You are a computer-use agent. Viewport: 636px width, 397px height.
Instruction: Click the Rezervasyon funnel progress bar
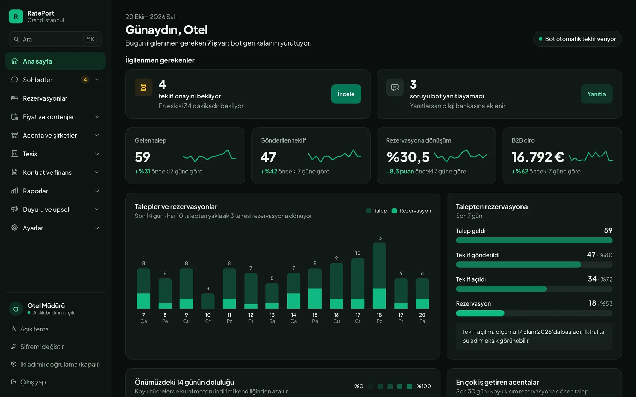pos(534,313)
